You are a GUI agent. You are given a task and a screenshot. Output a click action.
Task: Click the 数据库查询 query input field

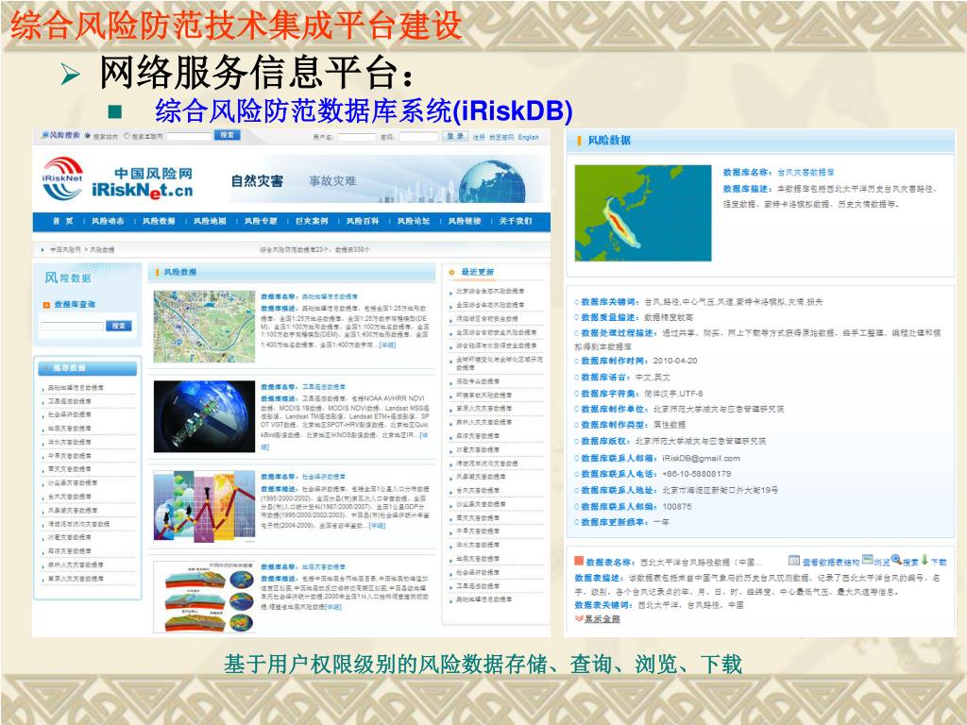72,326
